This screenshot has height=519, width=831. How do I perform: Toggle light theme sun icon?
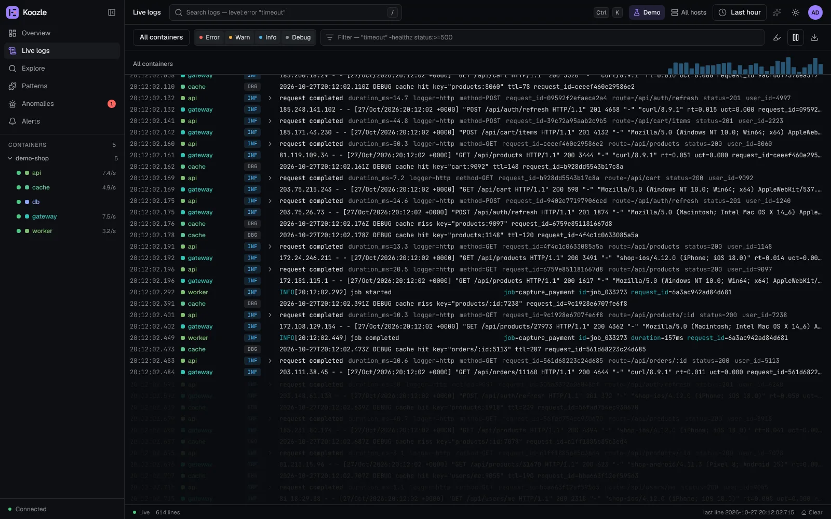coord(796,12)
